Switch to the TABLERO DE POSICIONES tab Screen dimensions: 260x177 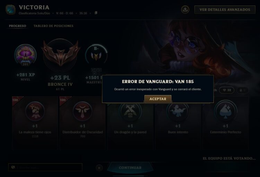[53, 26]
